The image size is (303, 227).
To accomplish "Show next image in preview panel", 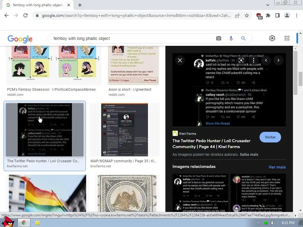I will pyautogui.click(x=278, y=60).
